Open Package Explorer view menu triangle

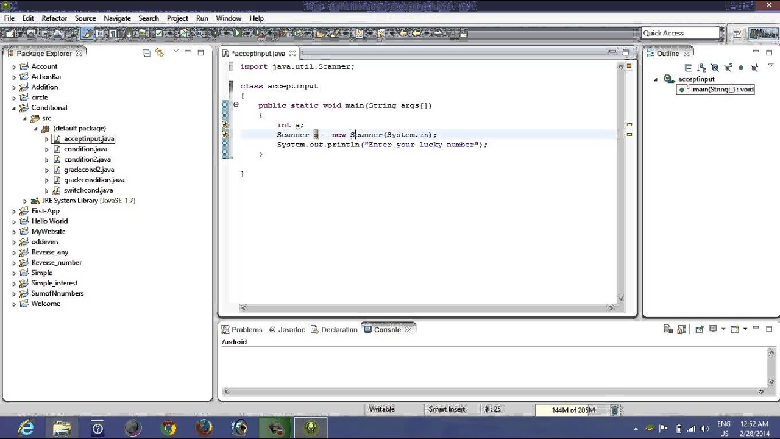pyautogui.click(x=175, y=51)
